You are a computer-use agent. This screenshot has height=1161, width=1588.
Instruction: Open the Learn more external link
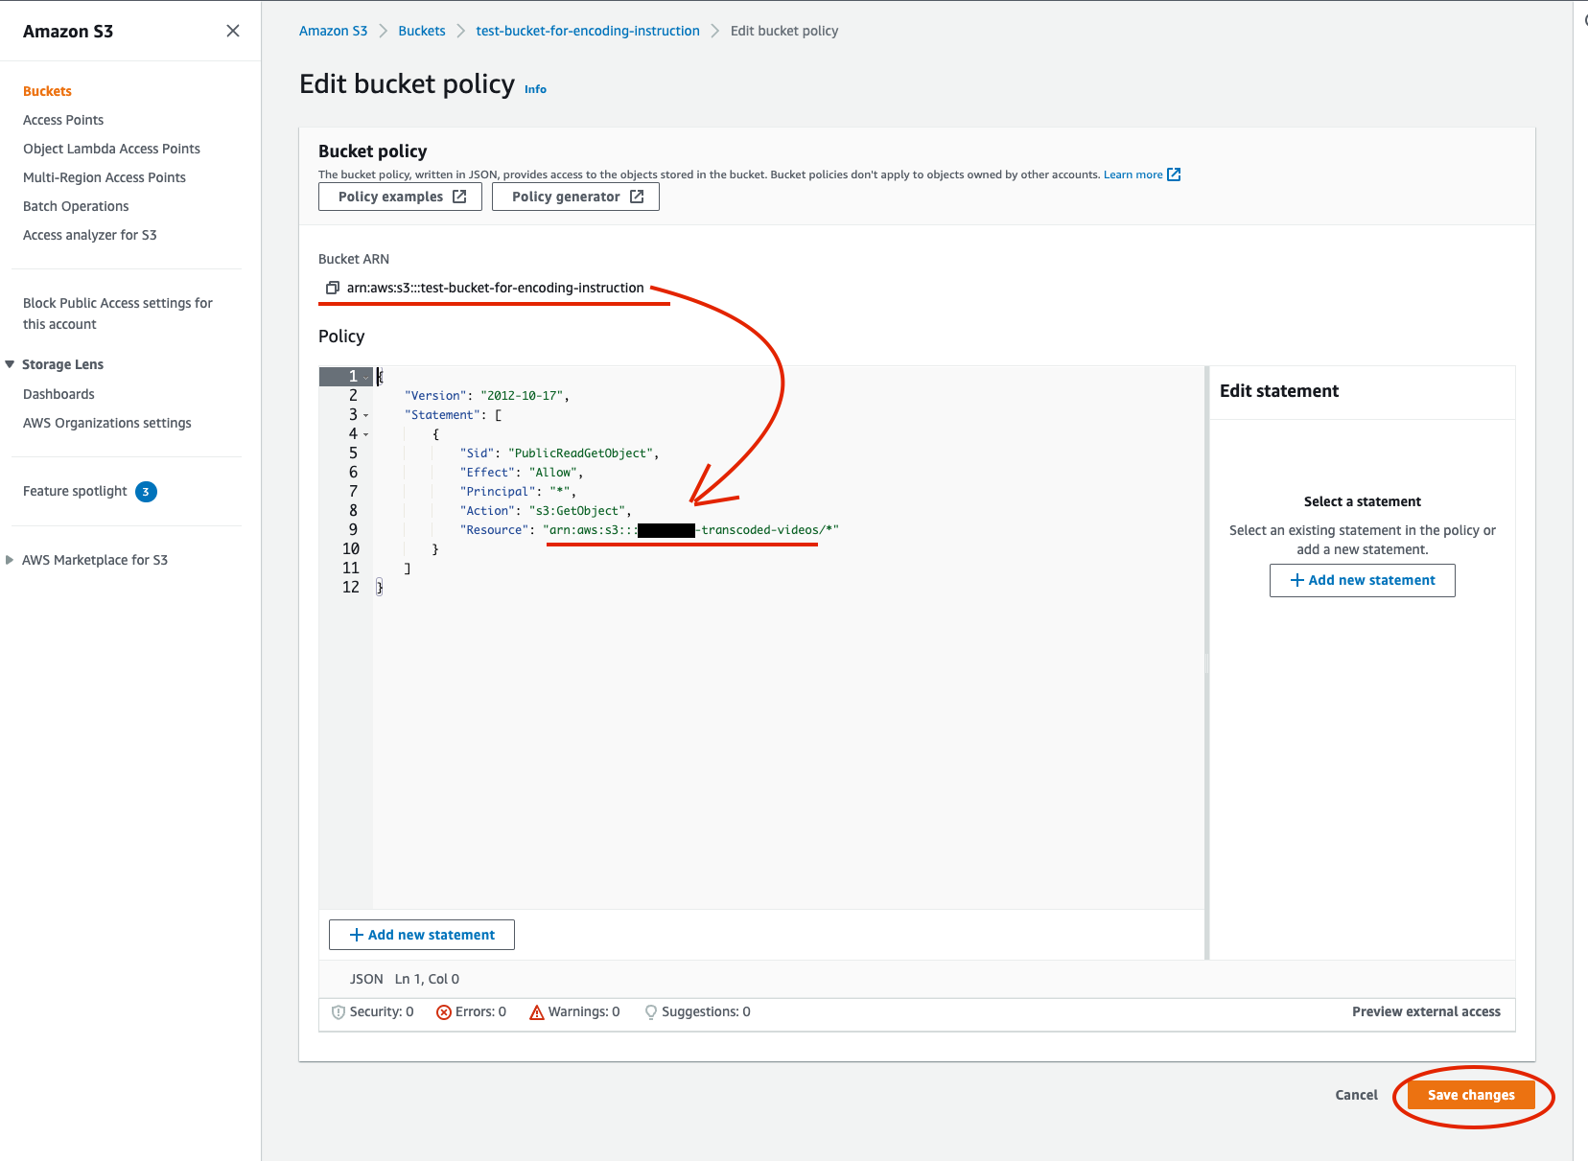[1141, 174]
